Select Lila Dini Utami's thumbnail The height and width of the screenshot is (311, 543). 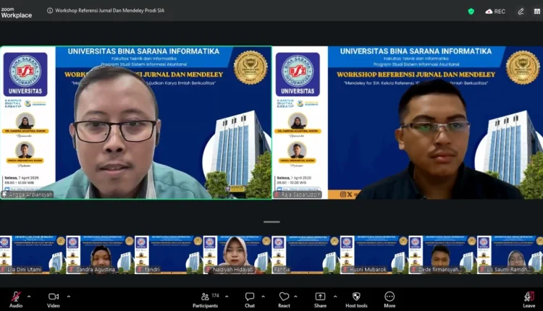pos(33,255)
